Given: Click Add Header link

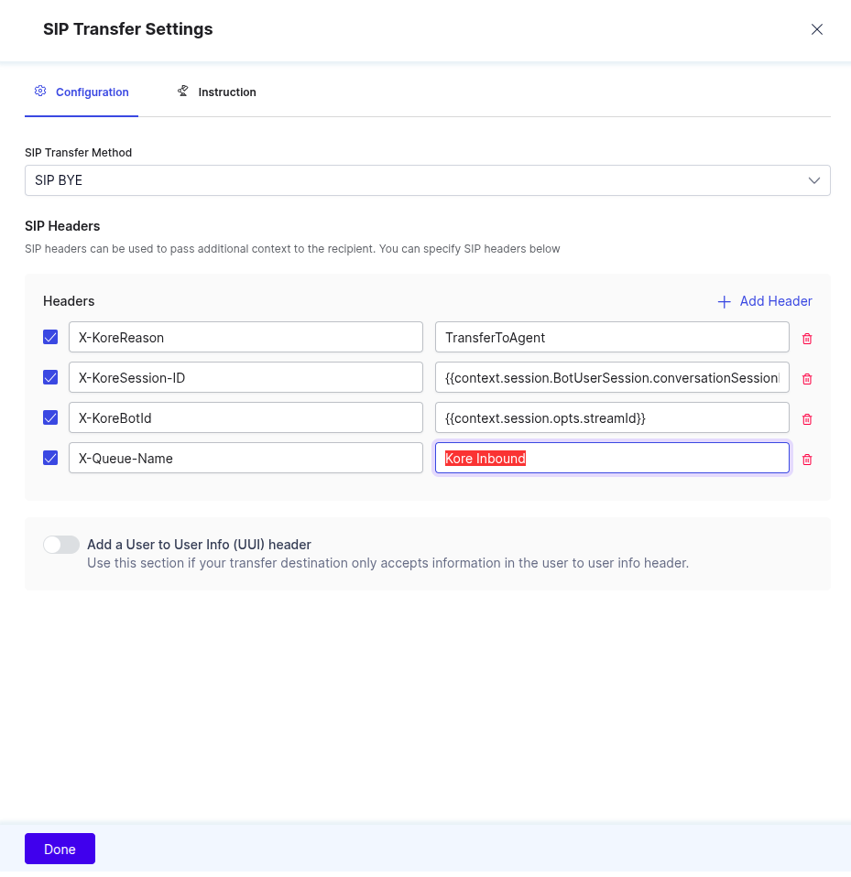Looking at the screenshot, I should [x=765, y=301].
